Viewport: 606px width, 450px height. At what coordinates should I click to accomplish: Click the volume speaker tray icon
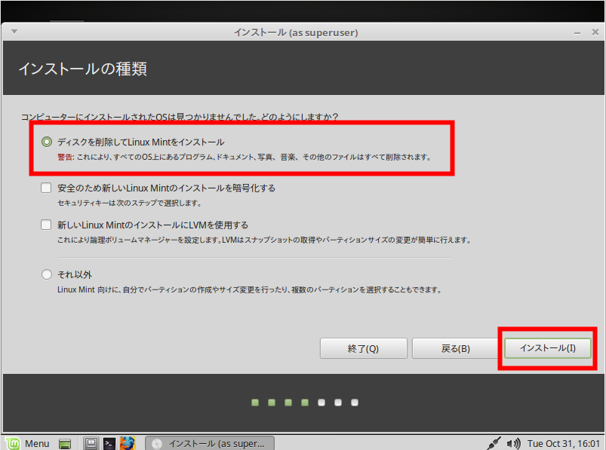(514, 444)
